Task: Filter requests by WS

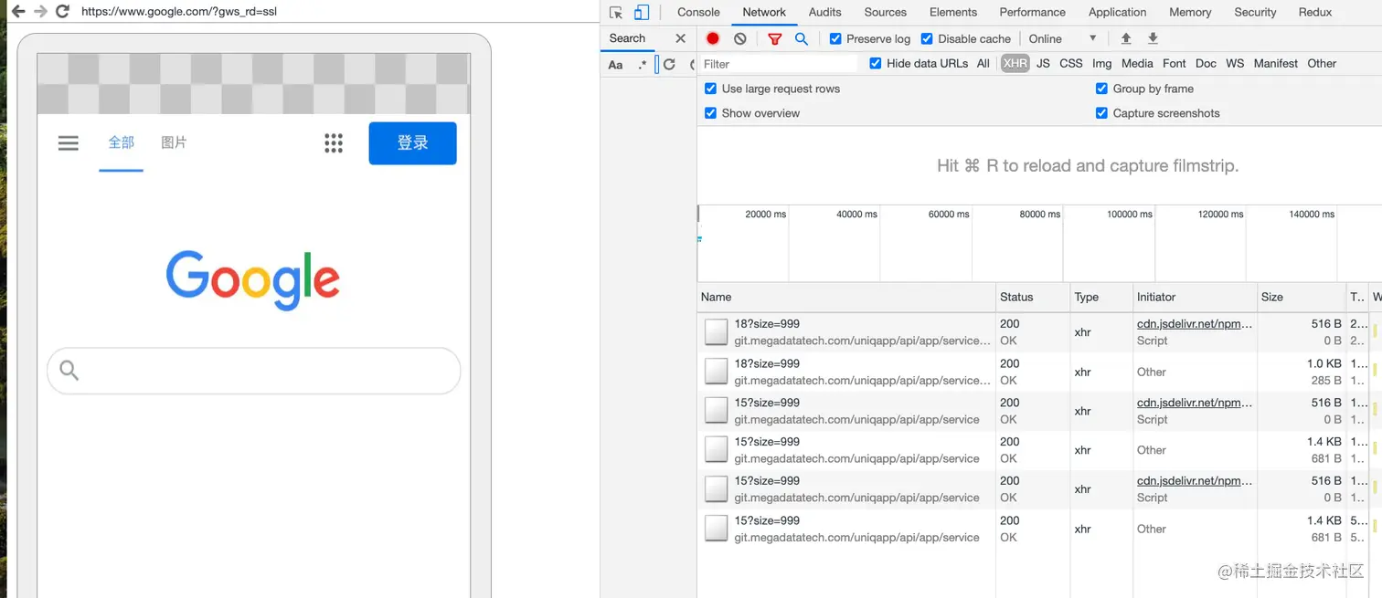Action: click(x=1235, y=63)
